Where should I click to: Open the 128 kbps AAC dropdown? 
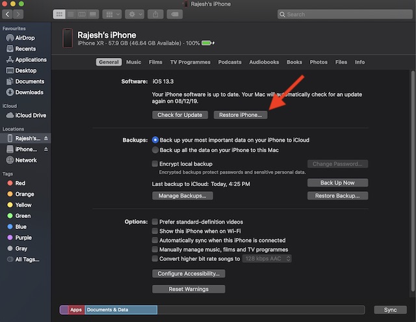point(267,258)
